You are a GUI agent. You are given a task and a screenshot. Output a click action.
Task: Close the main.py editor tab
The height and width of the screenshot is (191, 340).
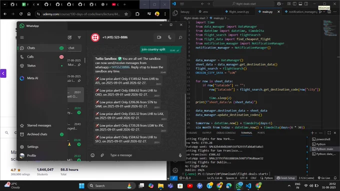278,11
